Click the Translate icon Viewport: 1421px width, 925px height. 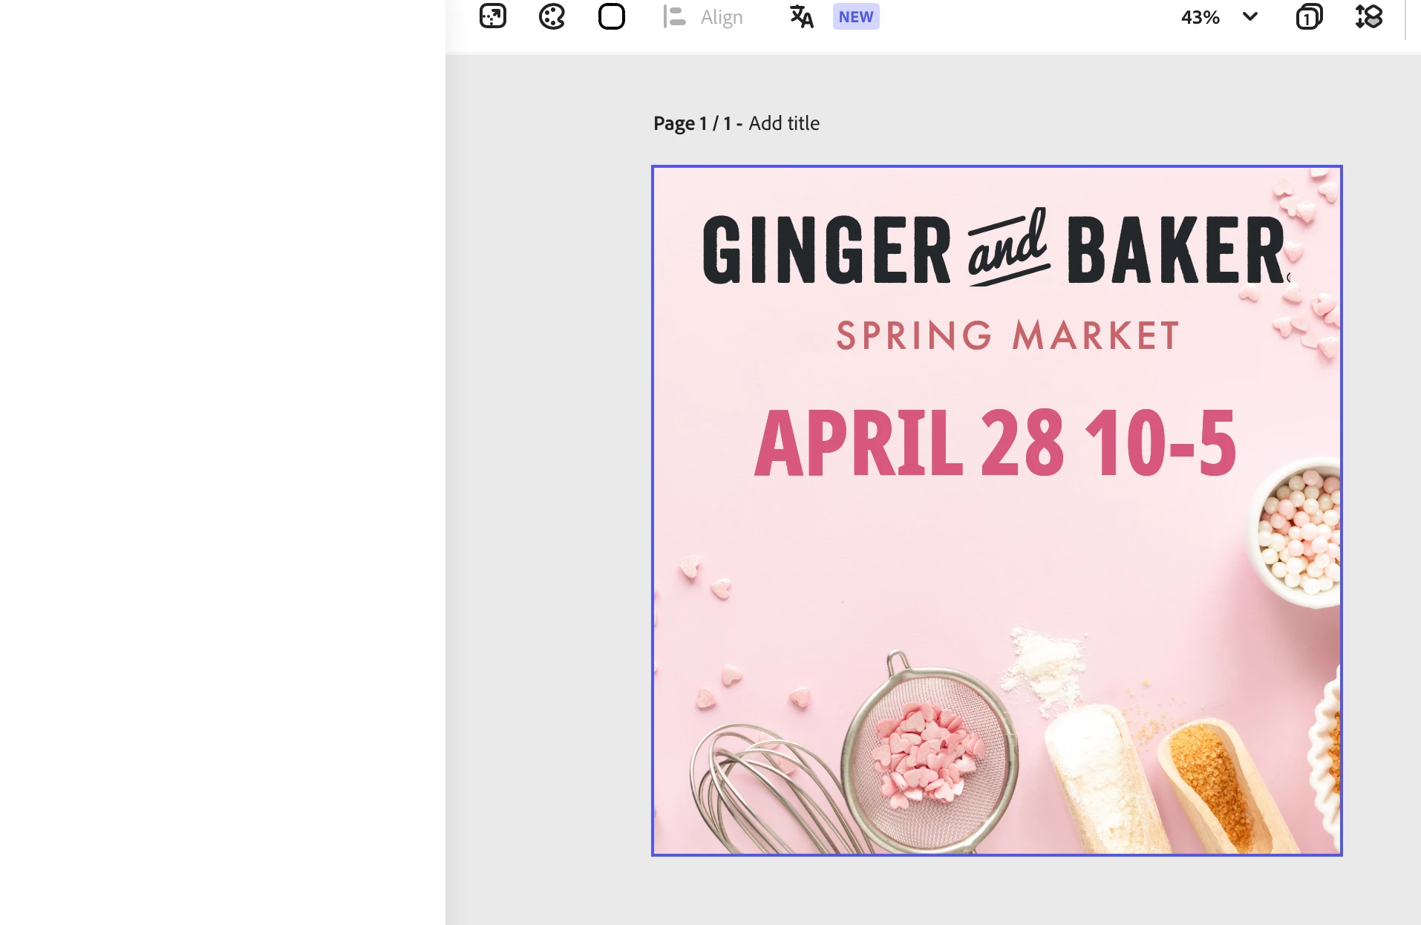click(802, 16)
